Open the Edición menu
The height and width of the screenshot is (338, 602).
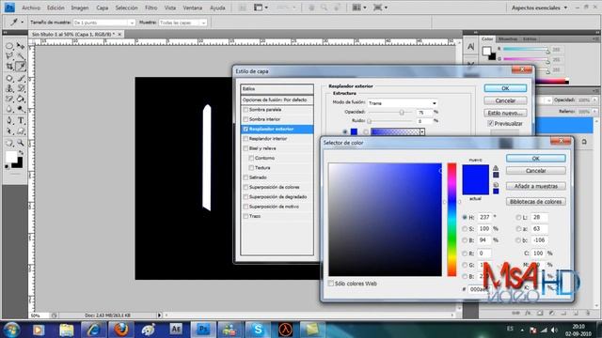pos(55,8)
